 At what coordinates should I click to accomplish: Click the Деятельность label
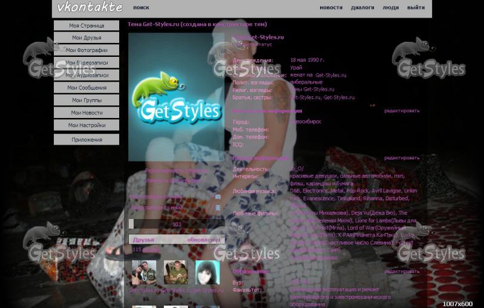[x=251, y=169]
